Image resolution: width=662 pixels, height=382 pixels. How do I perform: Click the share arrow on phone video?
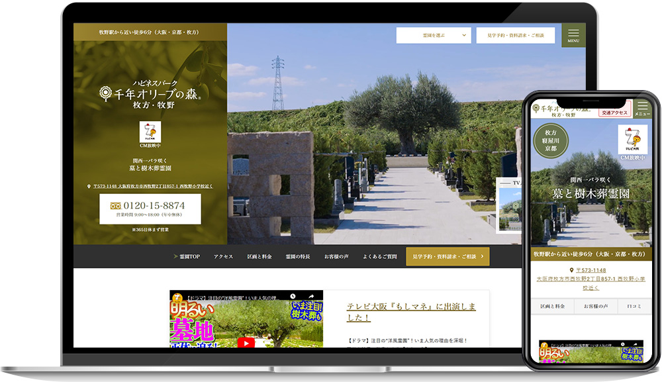[x=635, y=344]
